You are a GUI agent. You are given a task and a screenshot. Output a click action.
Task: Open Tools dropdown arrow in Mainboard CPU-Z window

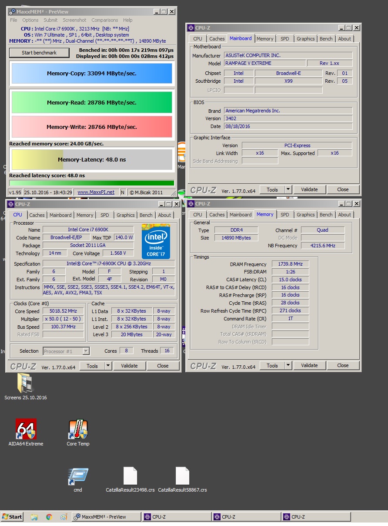click(x=288, y=189)
